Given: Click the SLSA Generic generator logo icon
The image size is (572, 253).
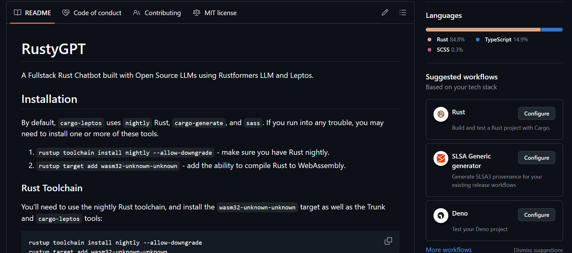Looking at the screenshot, I should [x=441, y=158].
